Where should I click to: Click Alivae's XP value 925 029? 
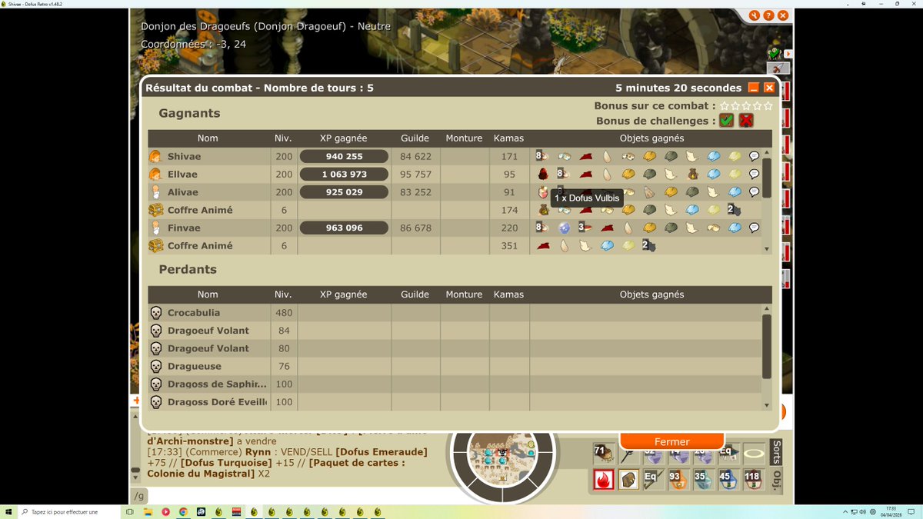344,192
